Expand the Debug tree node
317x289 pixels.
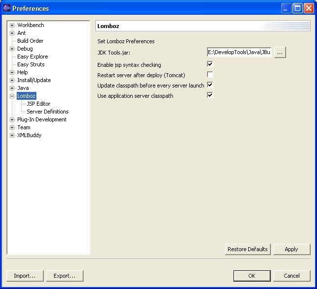click(12, 49)
